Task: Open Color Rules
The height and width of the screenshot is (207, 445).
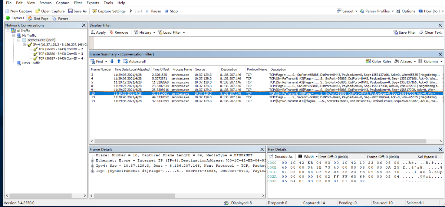Action: 379,61
